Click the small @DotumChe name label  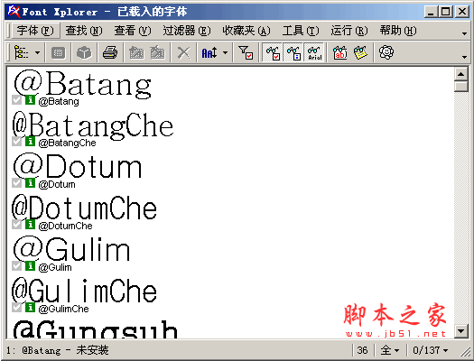tap(65, 226)
